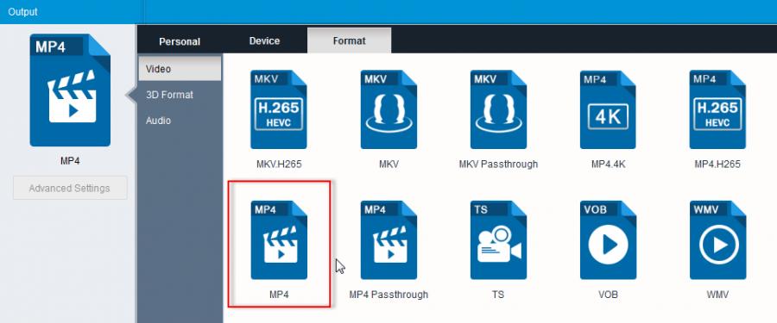Switch to the Personal tab
The width and height of the screenshot is (777, 323).
180,41
